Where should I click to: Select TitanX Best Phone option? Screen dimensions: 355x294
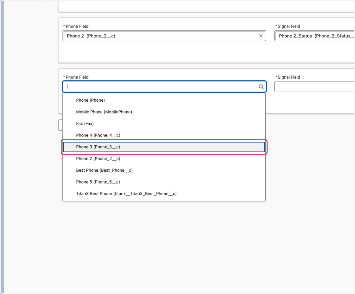pyautogui.click(x=164, y=194)
